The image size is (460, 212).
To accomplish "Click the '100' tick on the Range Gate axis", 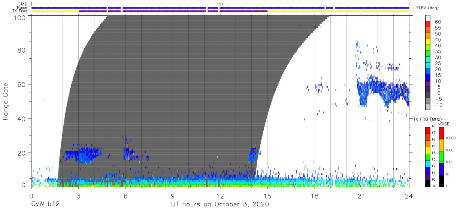I will point(19,18).
